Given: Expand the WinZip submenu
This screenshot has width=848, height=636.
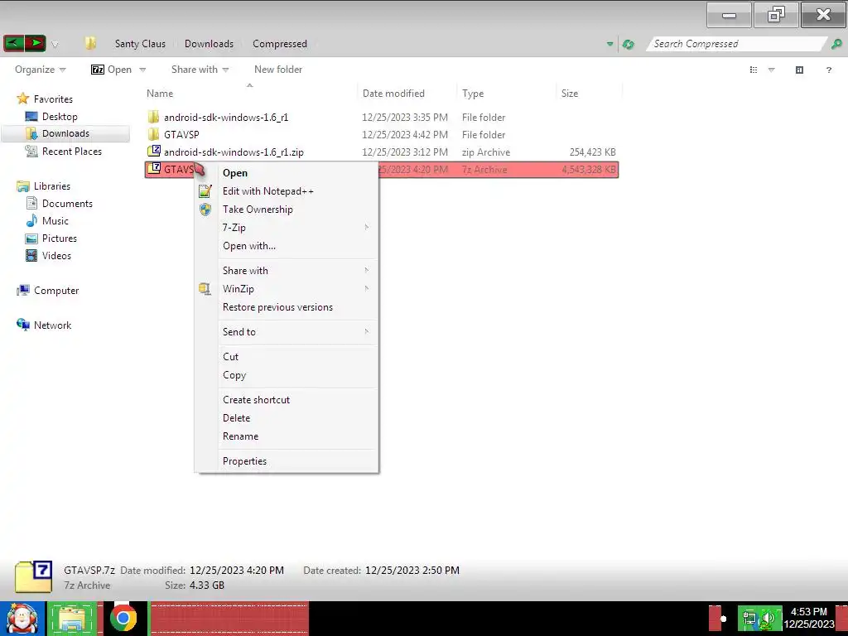Looking at the screenshot, I should pyautogui.click(x=287, y=289).
